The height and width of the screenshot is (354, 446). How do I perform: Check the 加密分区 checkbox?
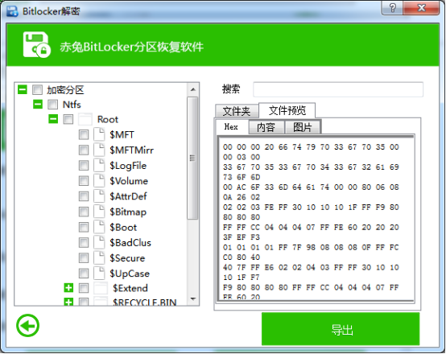point(37,89)
